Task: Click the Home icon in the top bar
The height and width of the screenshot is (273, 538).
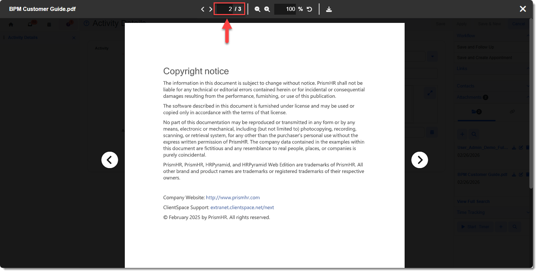Action: (x=11, y=24)
